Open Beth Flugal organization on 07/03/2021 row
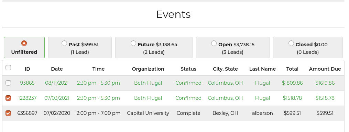Screen dimensions: 349x132 click(148, 98)
